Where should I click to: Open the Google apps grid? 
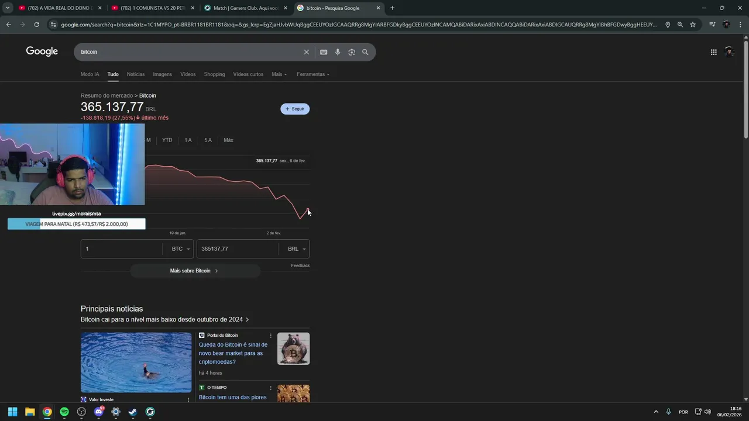(x=713, y=52)
